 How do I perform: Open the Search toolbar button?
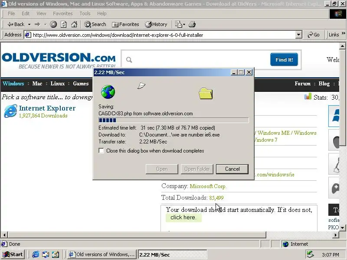pyautogui.click(x=95, y=24)
